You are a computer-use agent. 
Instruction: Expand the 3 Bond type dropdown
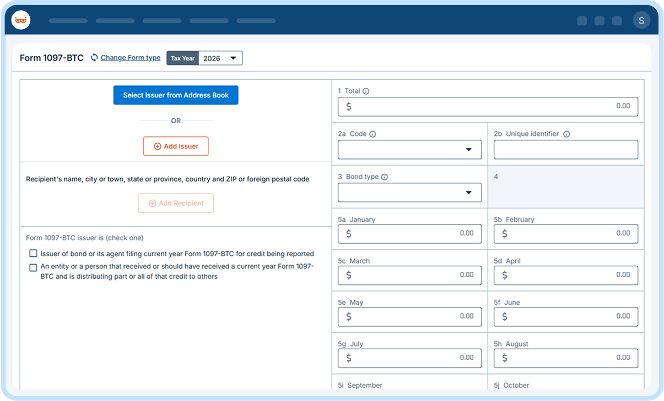coord(409,193)
